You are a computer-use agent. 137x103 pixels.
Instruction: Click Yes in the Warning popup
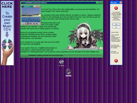pos(116,24)
